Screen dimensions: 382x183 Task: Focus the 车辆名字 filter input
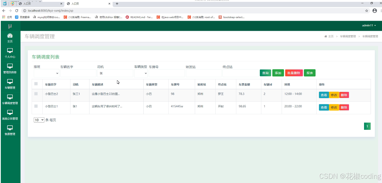point(78,73)
